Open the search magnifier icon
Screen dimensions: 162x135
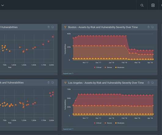[142, 5]
